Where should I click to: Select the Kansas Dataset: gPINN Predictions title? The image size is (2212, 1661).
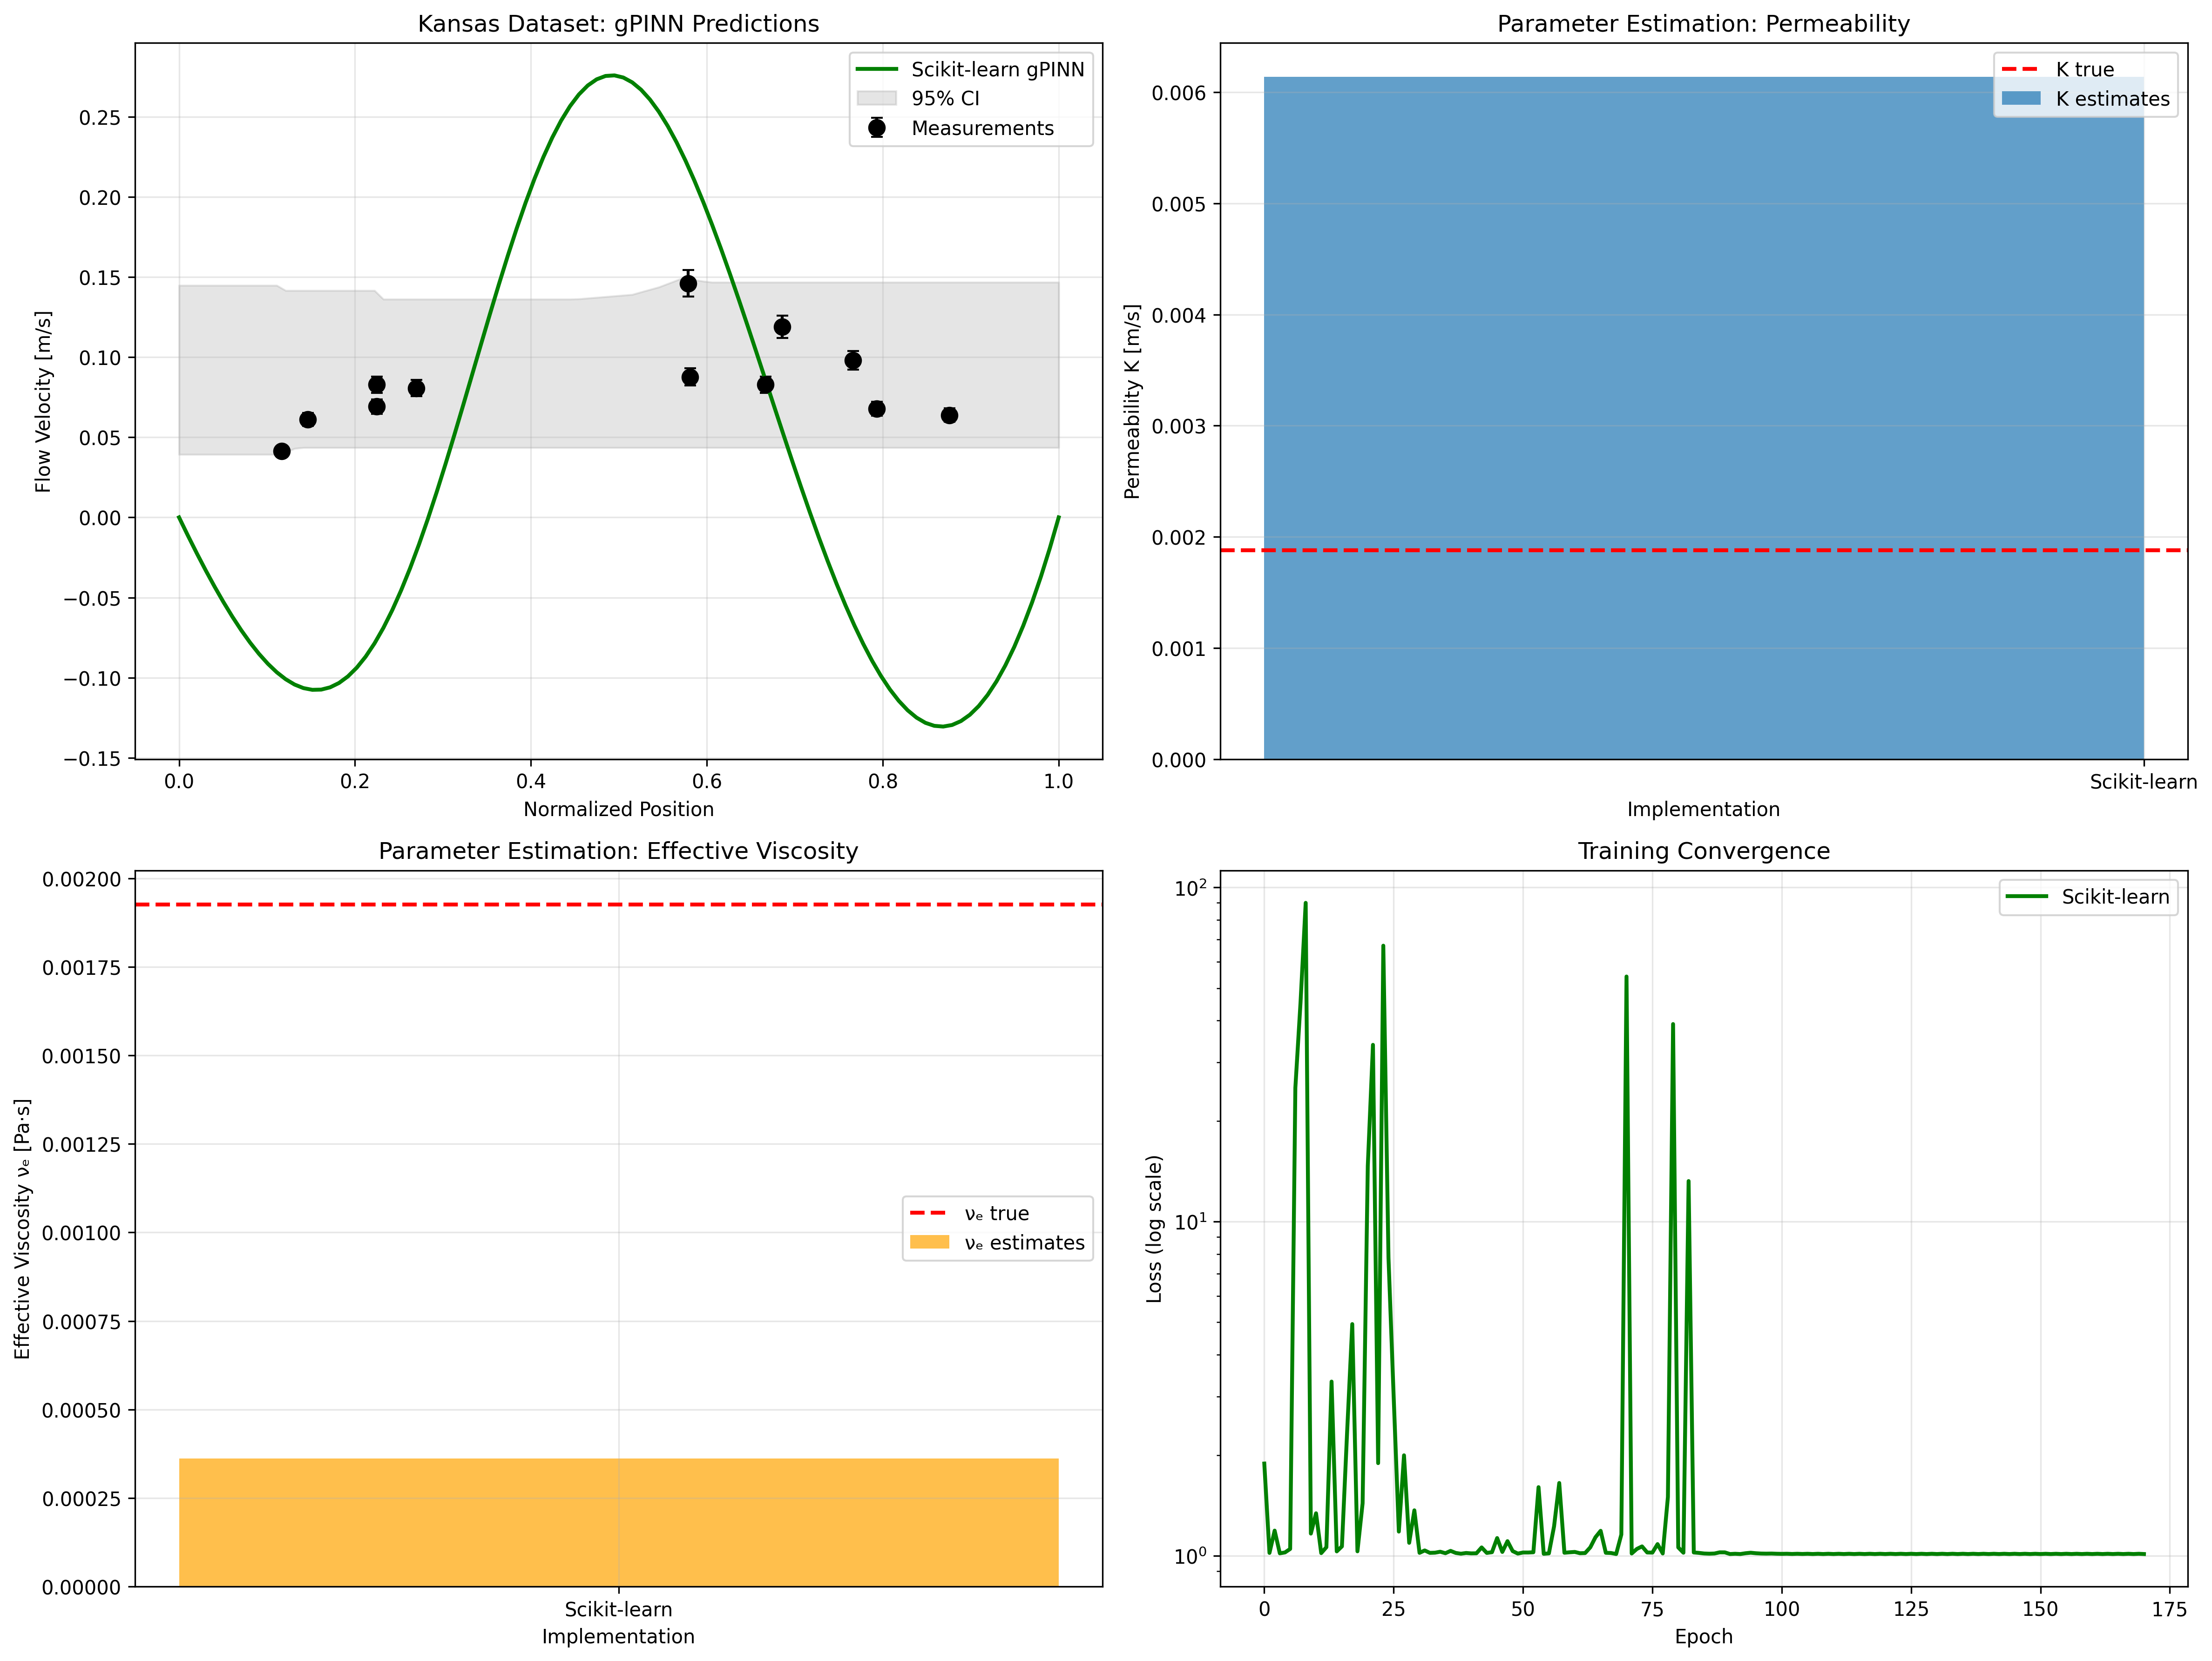(x=617, y=23)
